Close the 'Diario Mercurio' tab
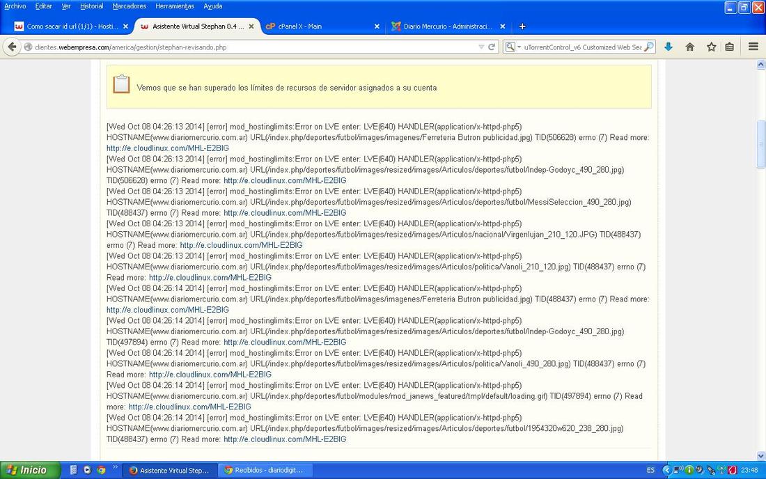Image resolution: width=766 pixels, height=479 pixels. pyautogui.click(x=502, y=26)
